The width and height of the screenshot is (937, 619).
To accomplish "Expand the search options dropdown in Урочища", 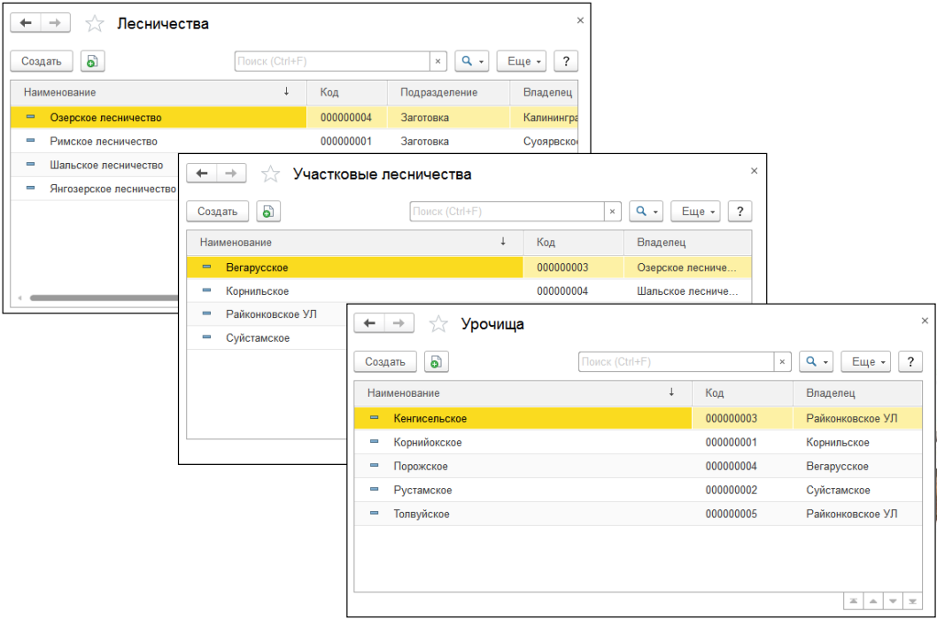I will (x=816, y=362).
